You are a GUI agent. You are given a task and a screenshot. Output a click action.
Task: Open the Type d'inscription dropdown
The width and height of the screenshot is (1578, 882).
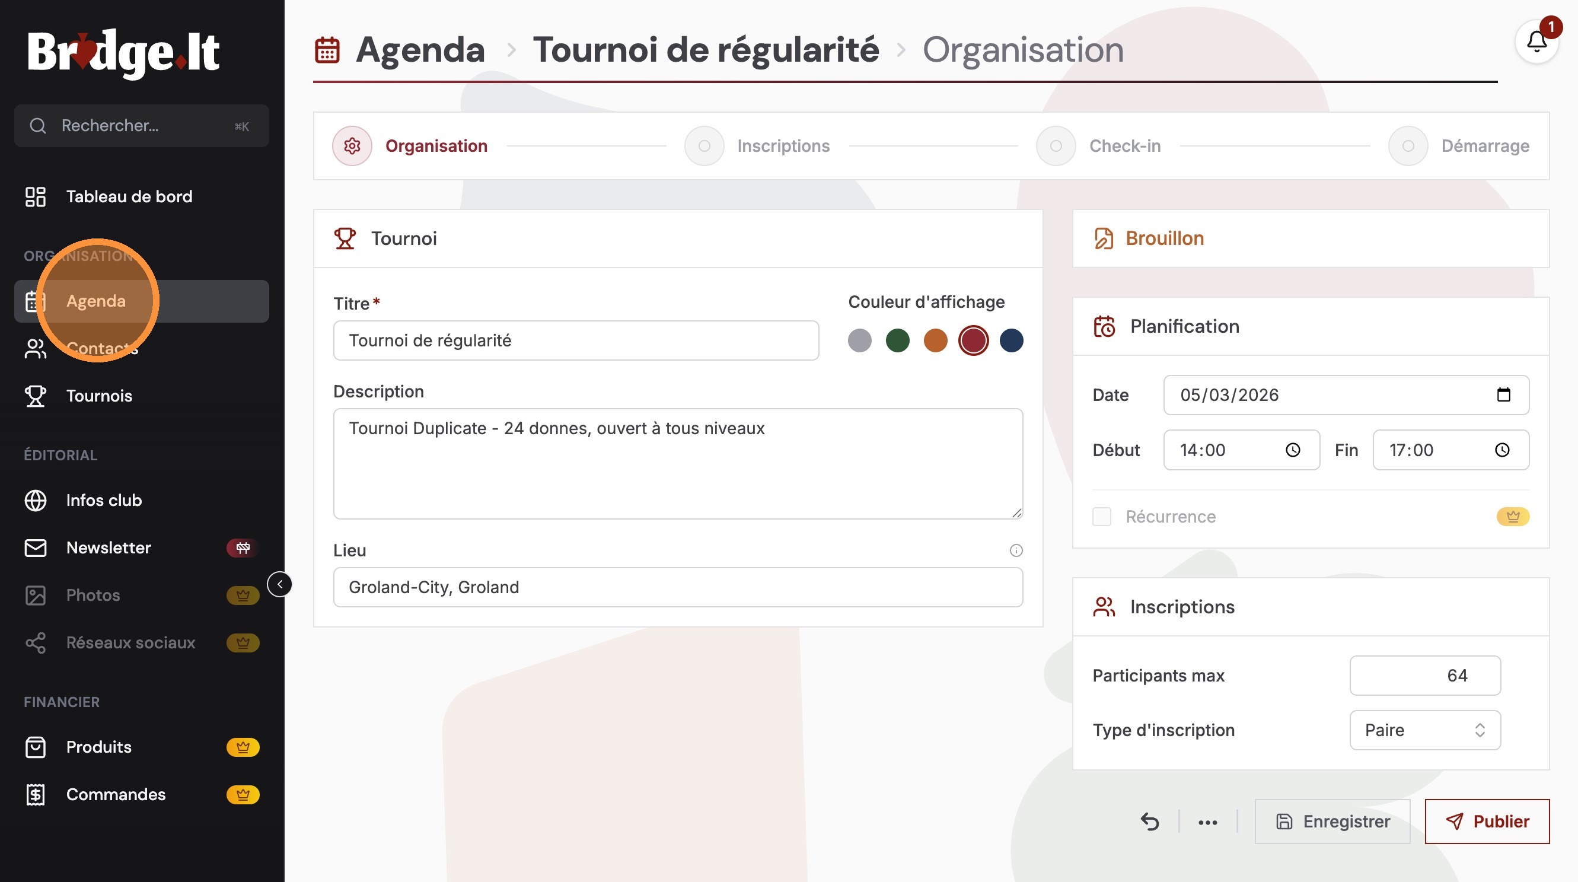tap(1424, 730)
